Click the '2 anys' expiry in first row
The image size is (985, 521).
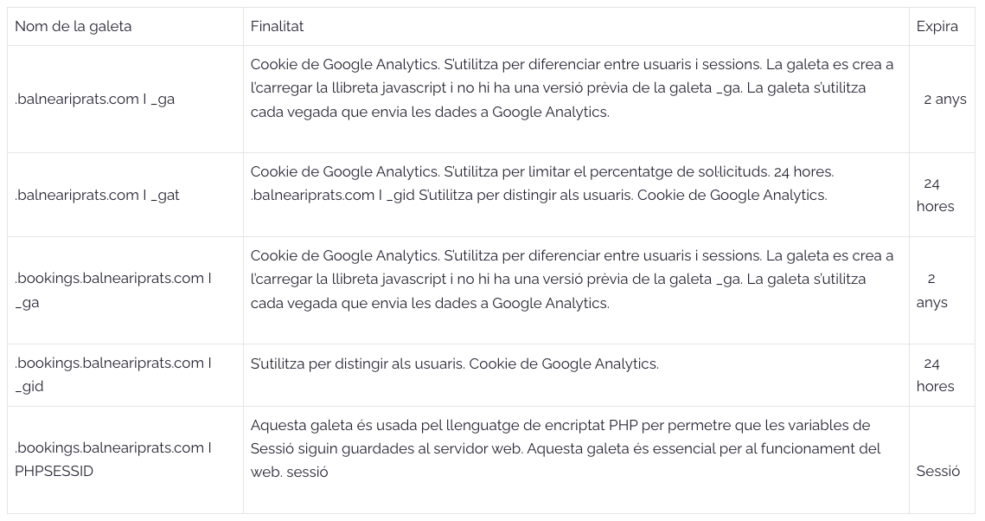pyautogui.click(x=945, y=100)
